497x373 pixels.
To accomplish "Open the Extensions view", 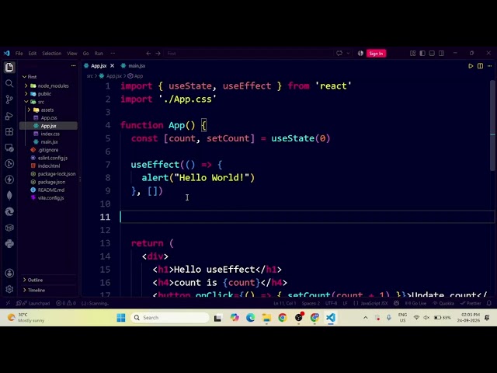I will click(x=9, y=131).
